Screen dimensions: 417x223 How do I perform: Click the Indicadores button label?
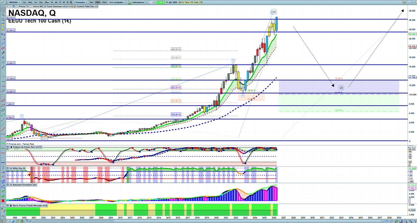click(x=138, y=2)
